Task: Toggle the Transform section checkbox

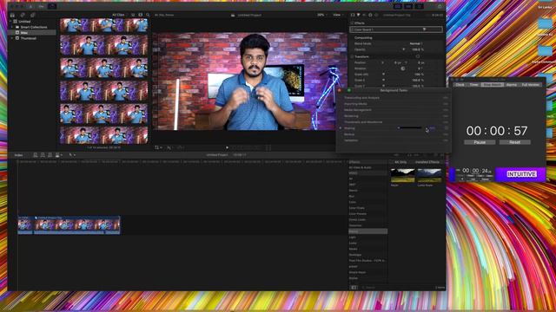Action: coord(352,56)
